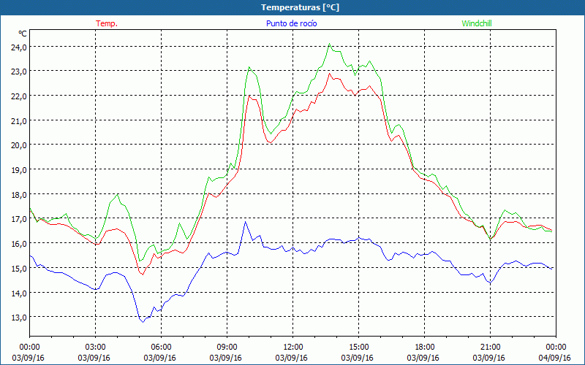Click the 14,0 y-axis value
This screenshot has width=585, height=365.
point(19,293)
